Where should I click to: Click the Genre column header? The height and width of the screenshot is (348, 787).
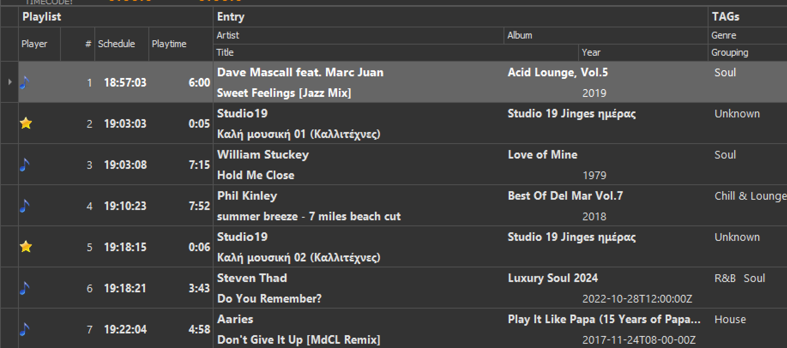[x=724, y=36]
